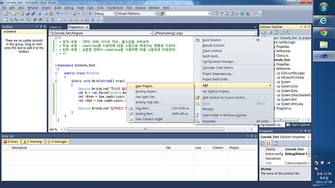Click the Properties icon in Solution Explorer toolbar
The image size is (335, 188).
pos(263,33)
